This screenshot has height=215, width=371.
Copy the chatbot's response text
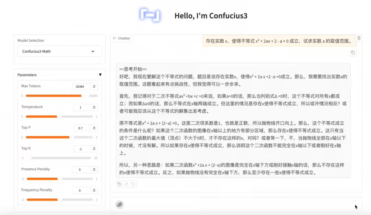(119, 184)
